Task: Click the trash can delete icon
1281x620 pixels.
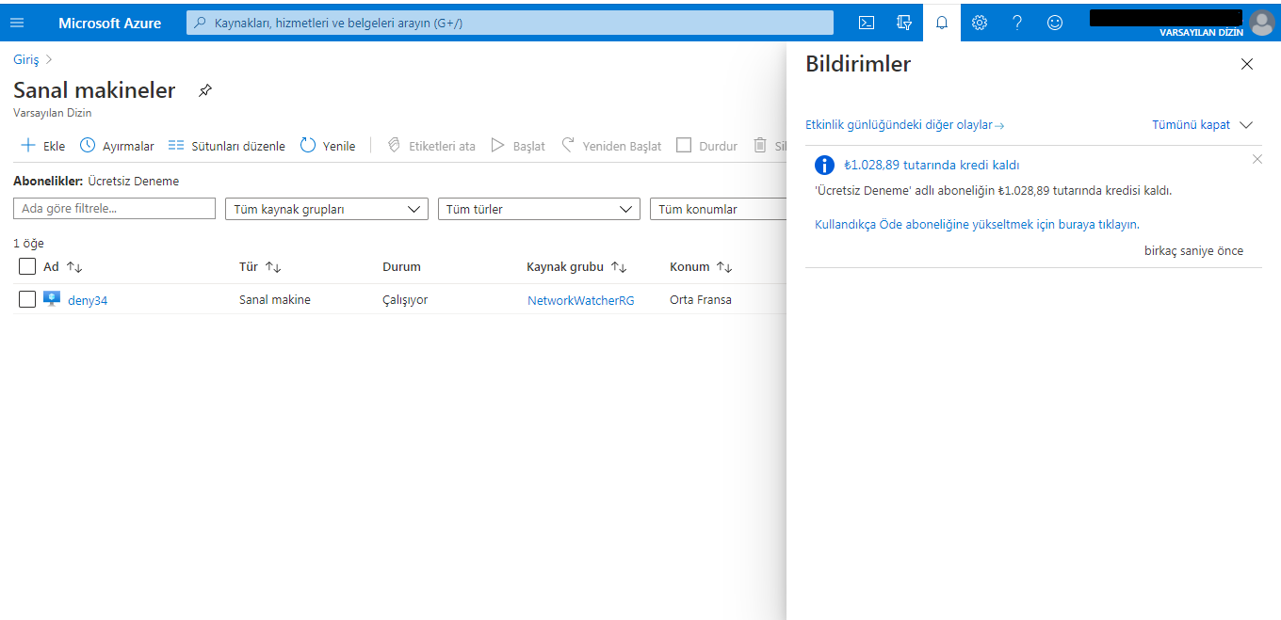Action: point(760,146)
